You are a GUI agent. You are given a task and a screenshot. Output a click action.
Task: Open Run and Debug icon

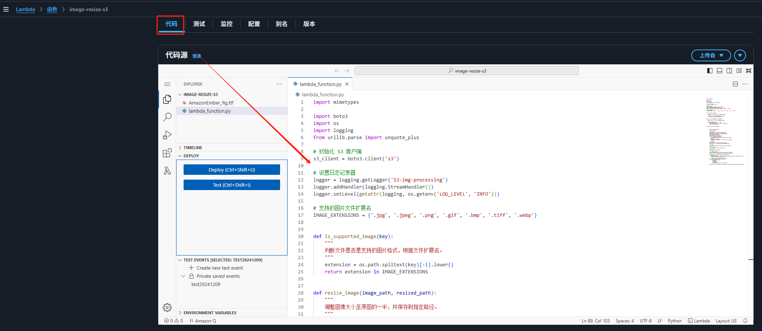[167, 135]
